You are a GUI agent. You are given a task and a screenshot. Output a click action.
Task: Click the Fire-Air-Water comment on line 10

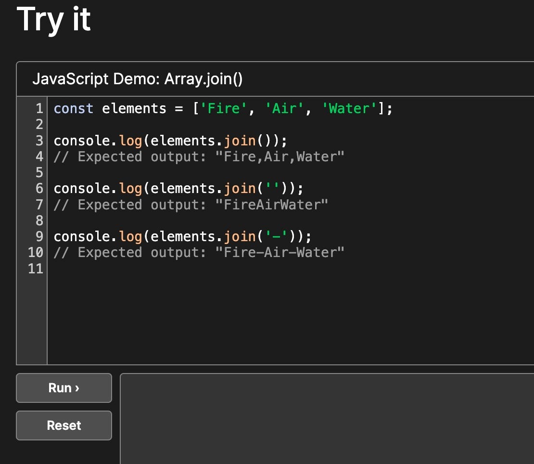(199, 252)
